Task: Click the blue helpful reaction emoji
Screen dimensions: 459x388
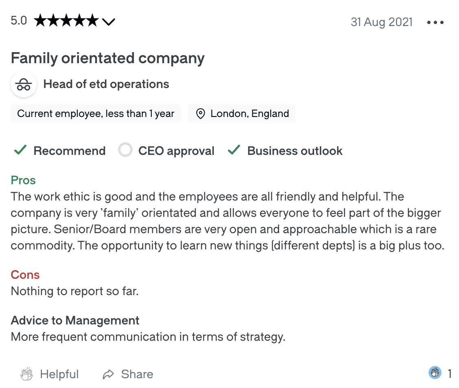Action: [435, 373]
